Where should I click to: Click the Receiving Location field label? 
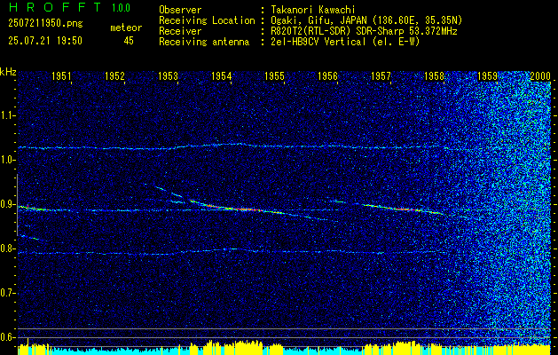coord(207,20)
